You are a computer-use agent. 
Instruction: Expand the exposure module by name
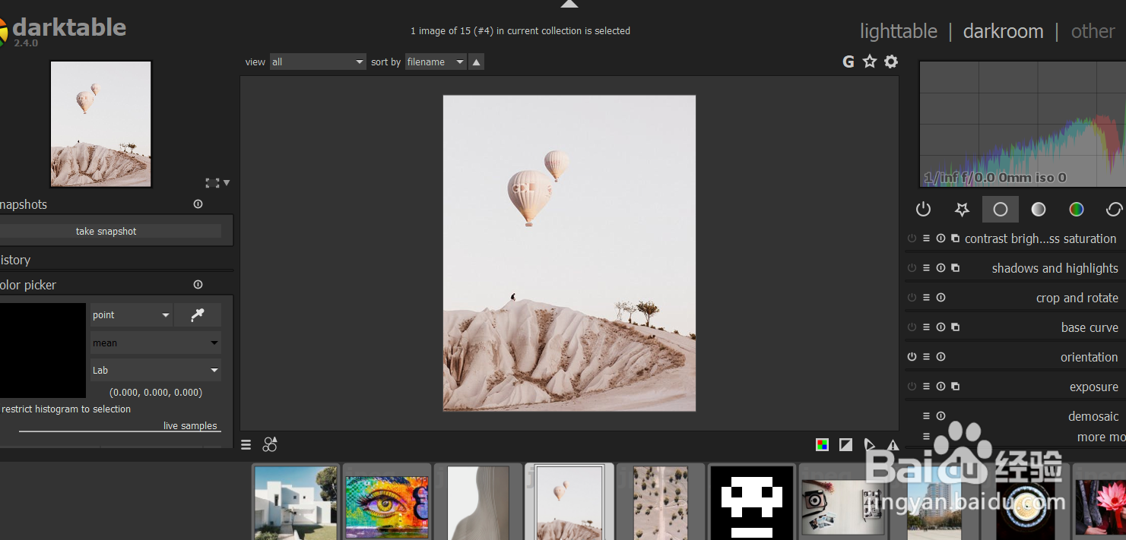(1094, 387)
